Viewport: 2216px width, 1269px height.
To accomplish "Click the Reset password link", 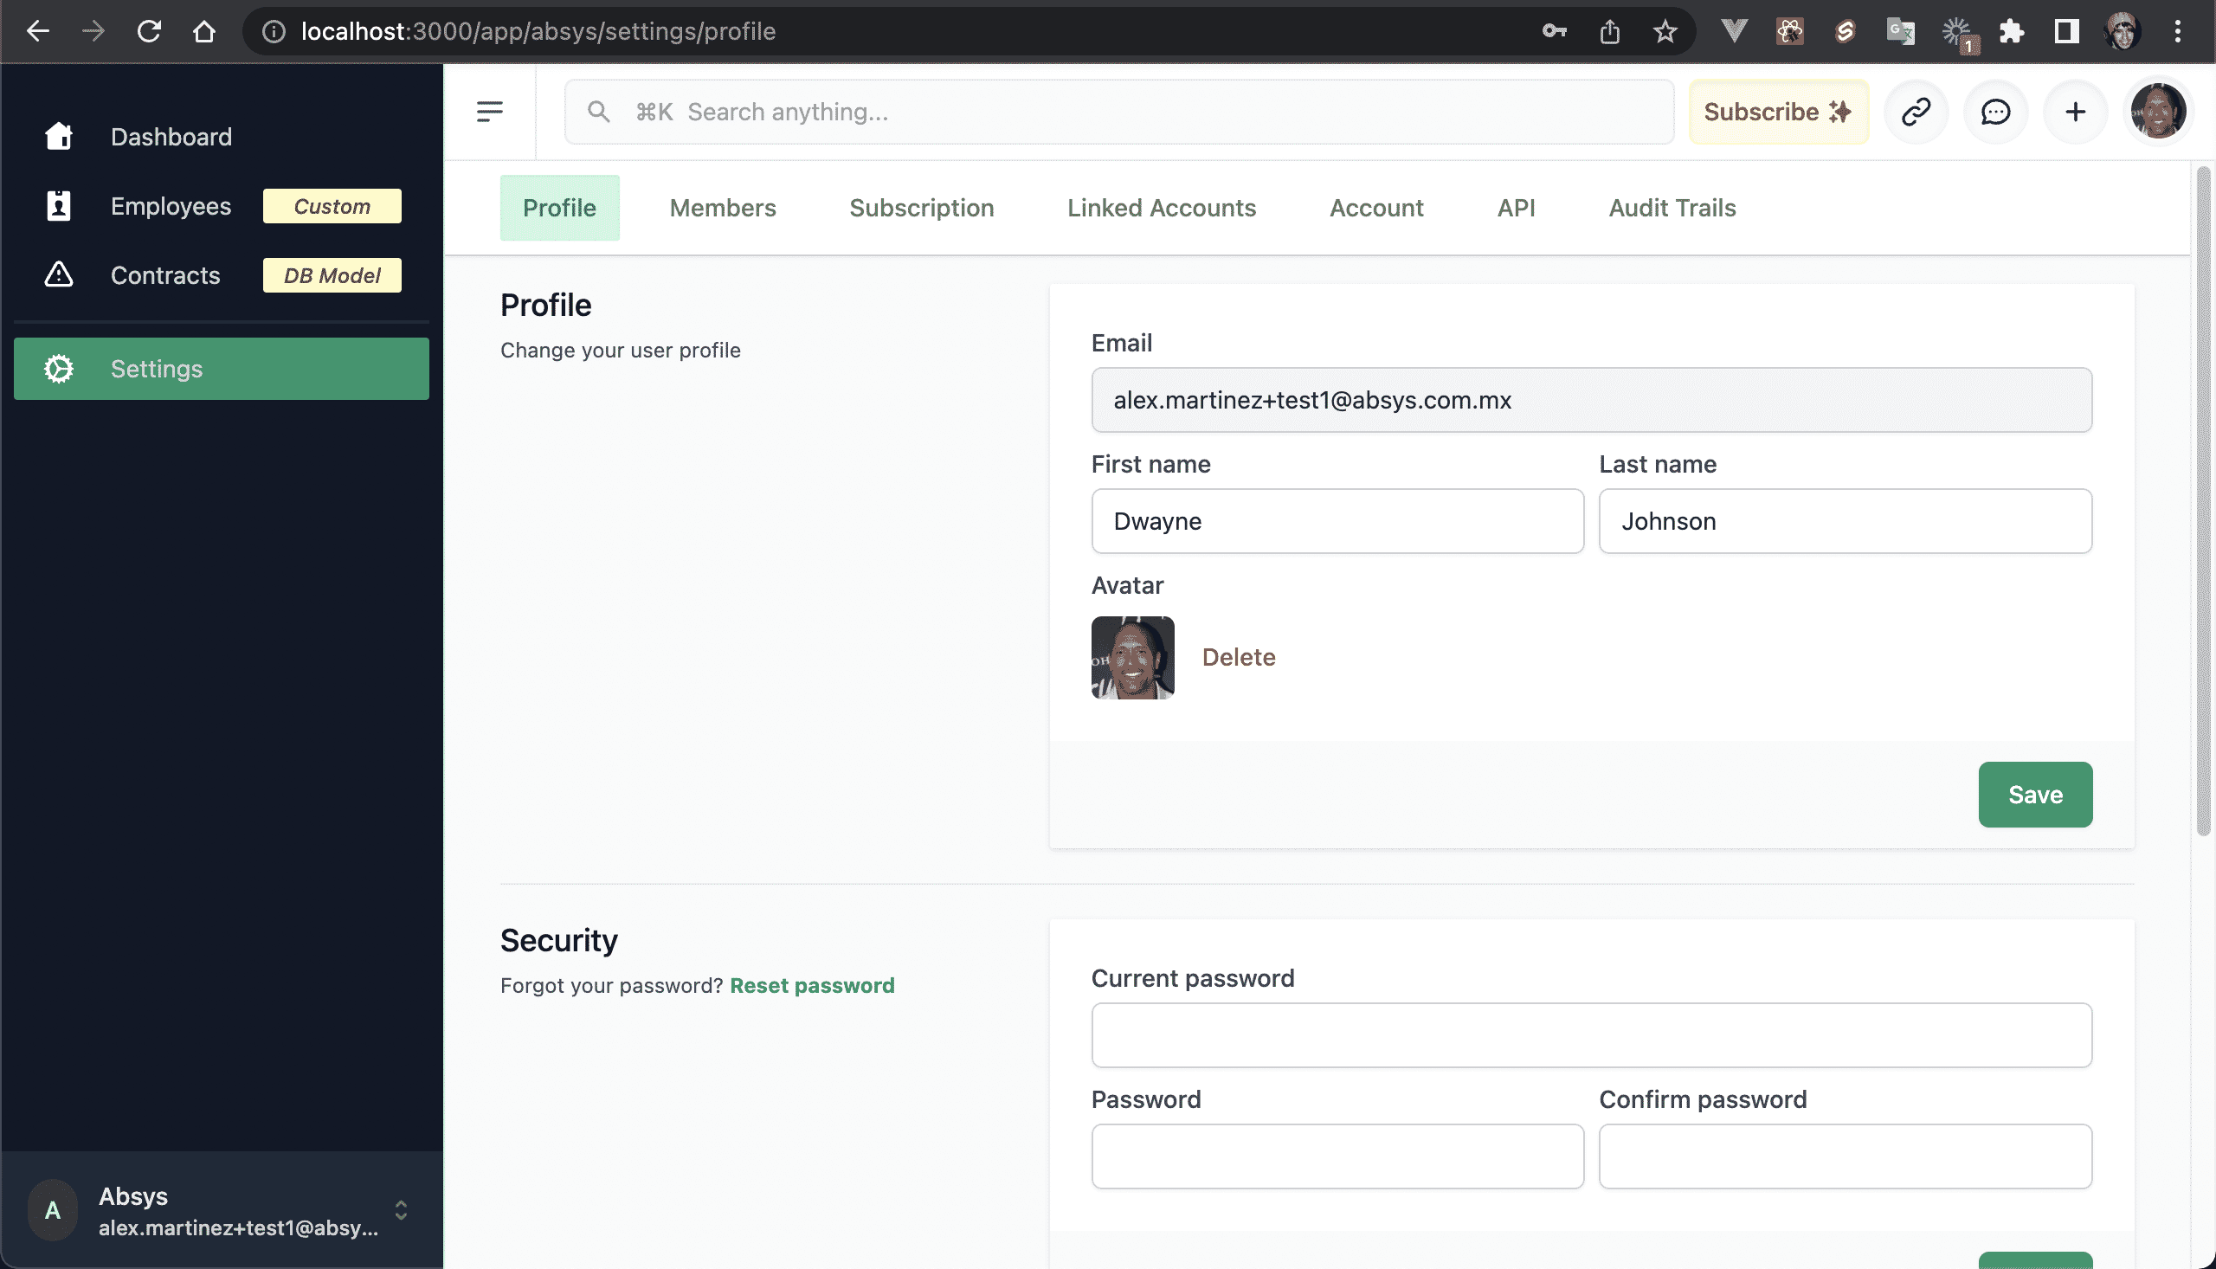I will point(813,986).
